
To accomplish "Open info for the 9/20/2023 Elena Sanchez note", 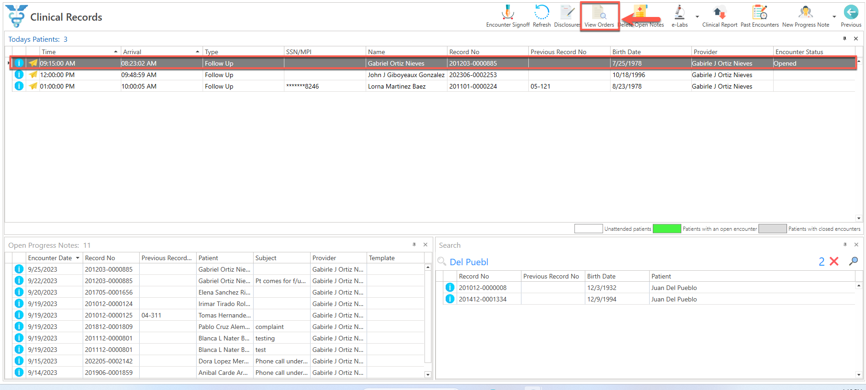I will click(19, 292).
